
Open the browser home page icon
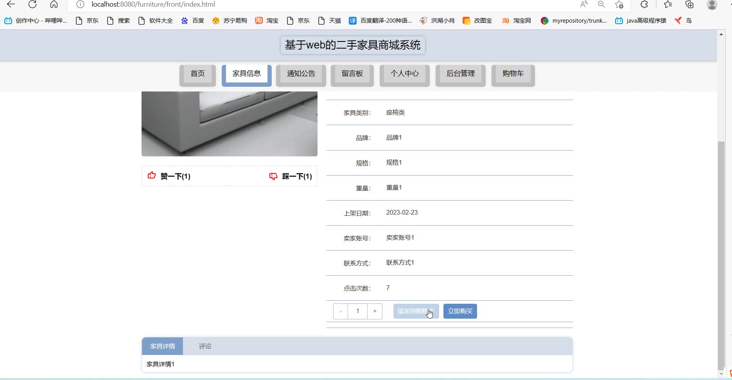click(x=54, y=4)
